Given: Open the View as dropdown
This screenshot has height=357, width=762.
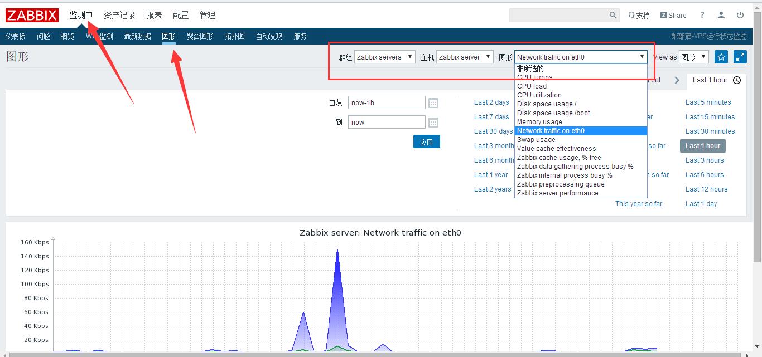Looking at the screenshot, I should point(693,57).
